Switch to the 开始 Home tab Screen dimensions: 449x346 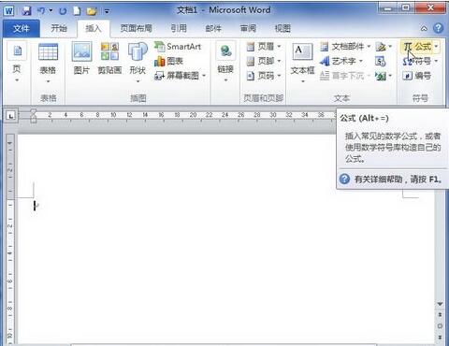(59, 28)
